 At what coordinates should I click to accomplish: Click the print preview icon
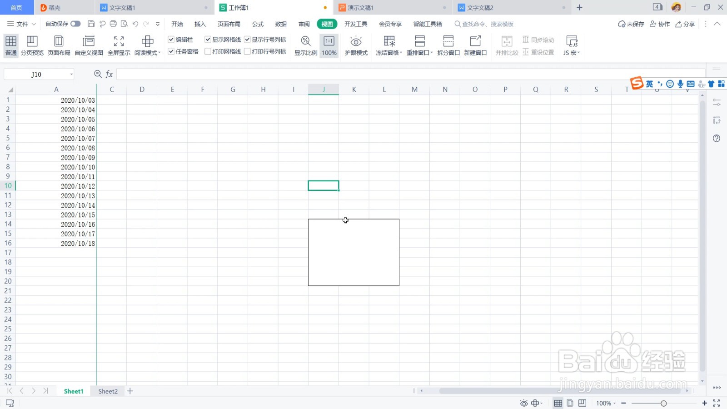coord(124,24)
